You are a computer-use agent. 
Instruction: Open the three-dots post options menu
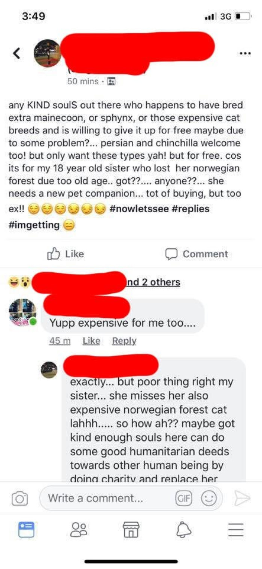(245, 53)
